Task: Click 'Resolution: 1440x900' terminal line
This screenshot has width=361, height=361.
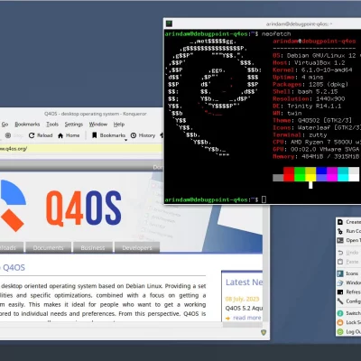Action: (x=309, y=99)
